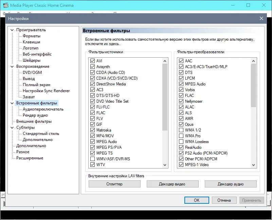Viewport: 272px width, 220px height.
Task: Click transform filters scrollbar down arrow
Action: [x=253, y=165]
